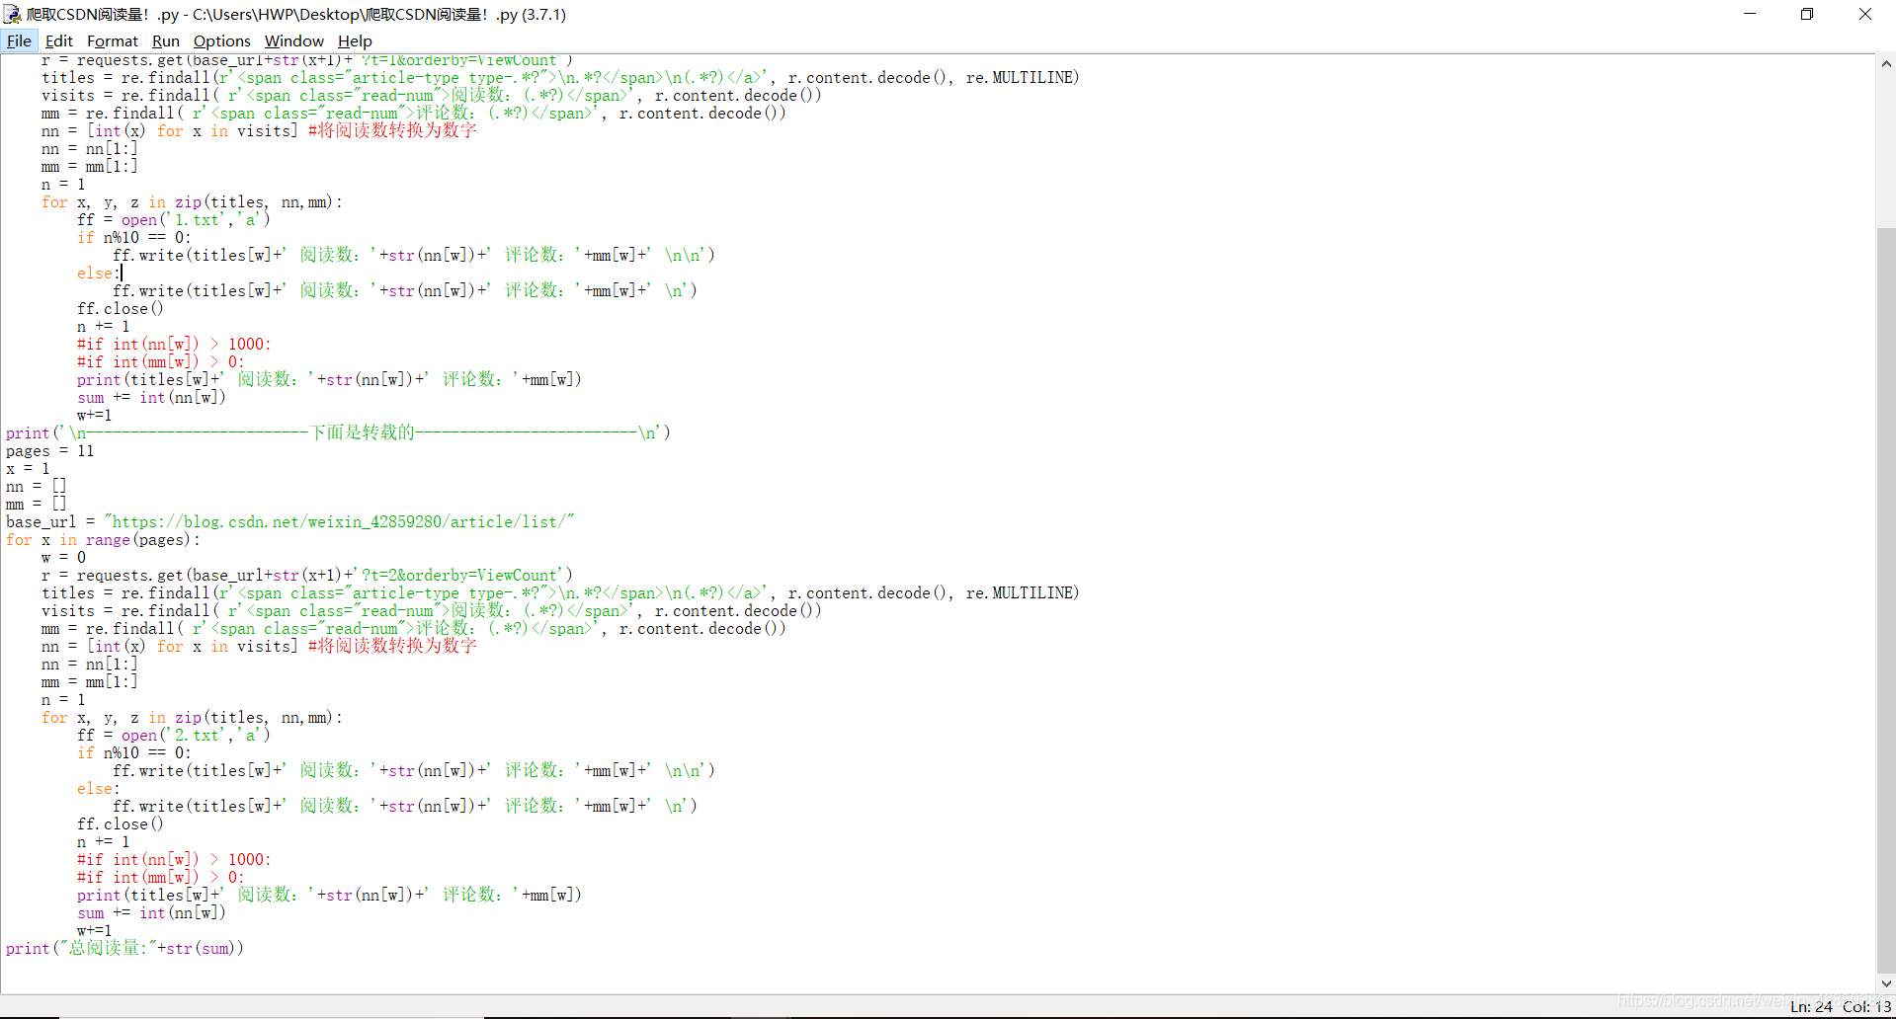The height and width of the screenshot is (1019, 1896).
Task: Click the final print 总阅读量 line
Action: pos(124,949)
